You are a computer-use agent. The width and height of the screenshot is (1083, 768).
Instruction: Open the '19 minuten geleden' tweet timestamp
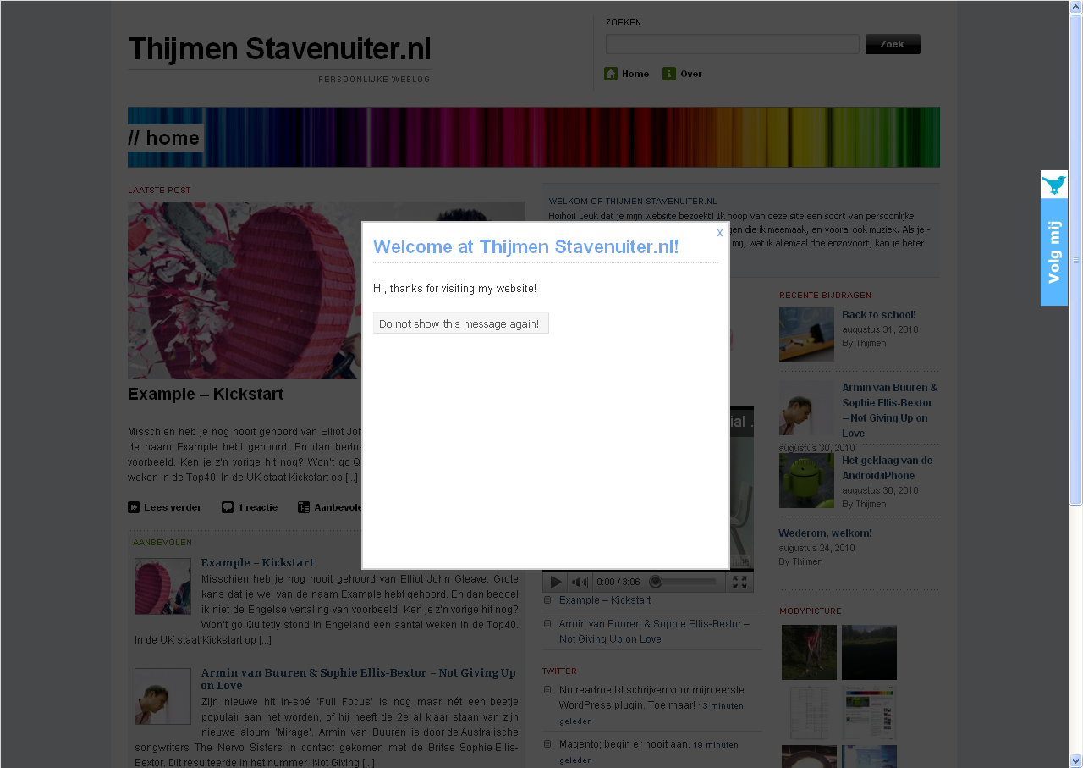[x=649, y=752]
